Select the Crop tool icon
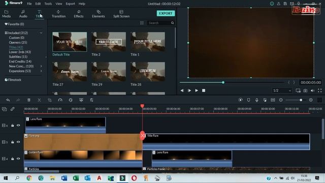 tap(50, 100)
